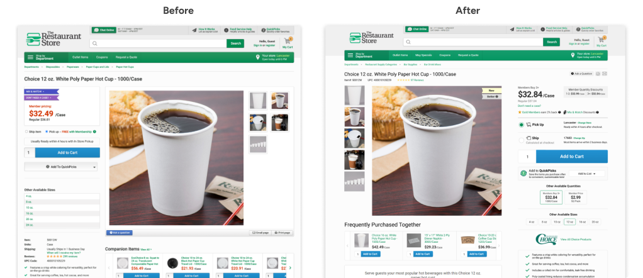Image resolution: width=643 pixels, height=278 pixels.
Task: Choose the $2.99 50/Pack quantity option
Action: tap(576, 197)
